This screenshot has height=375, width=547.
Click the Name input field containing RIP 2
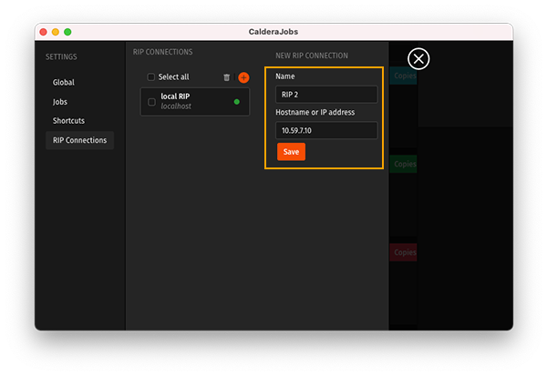click(x=325, y=95)
